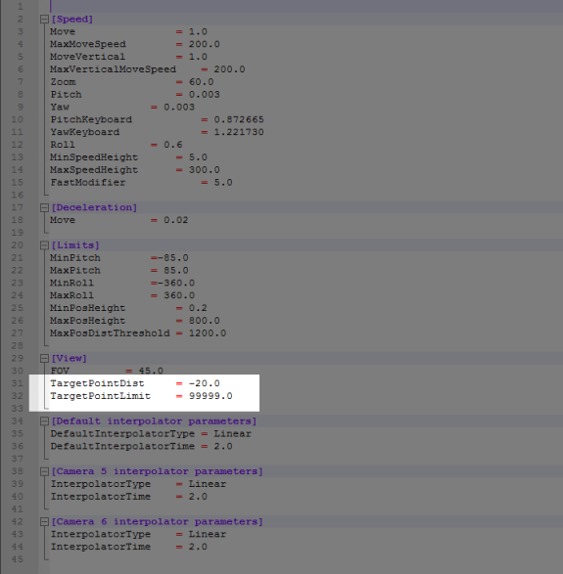Click the [View] header text
Image resolution: width=563 pixels, height=574 pixels.
click(69, 359)
